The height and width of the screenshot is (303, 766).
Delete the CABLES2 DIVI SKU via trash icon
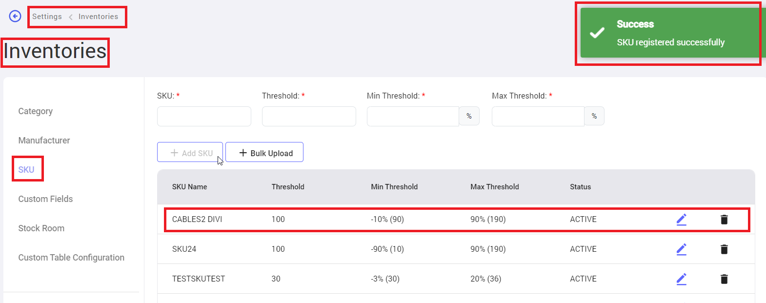(x=724, y=220)
